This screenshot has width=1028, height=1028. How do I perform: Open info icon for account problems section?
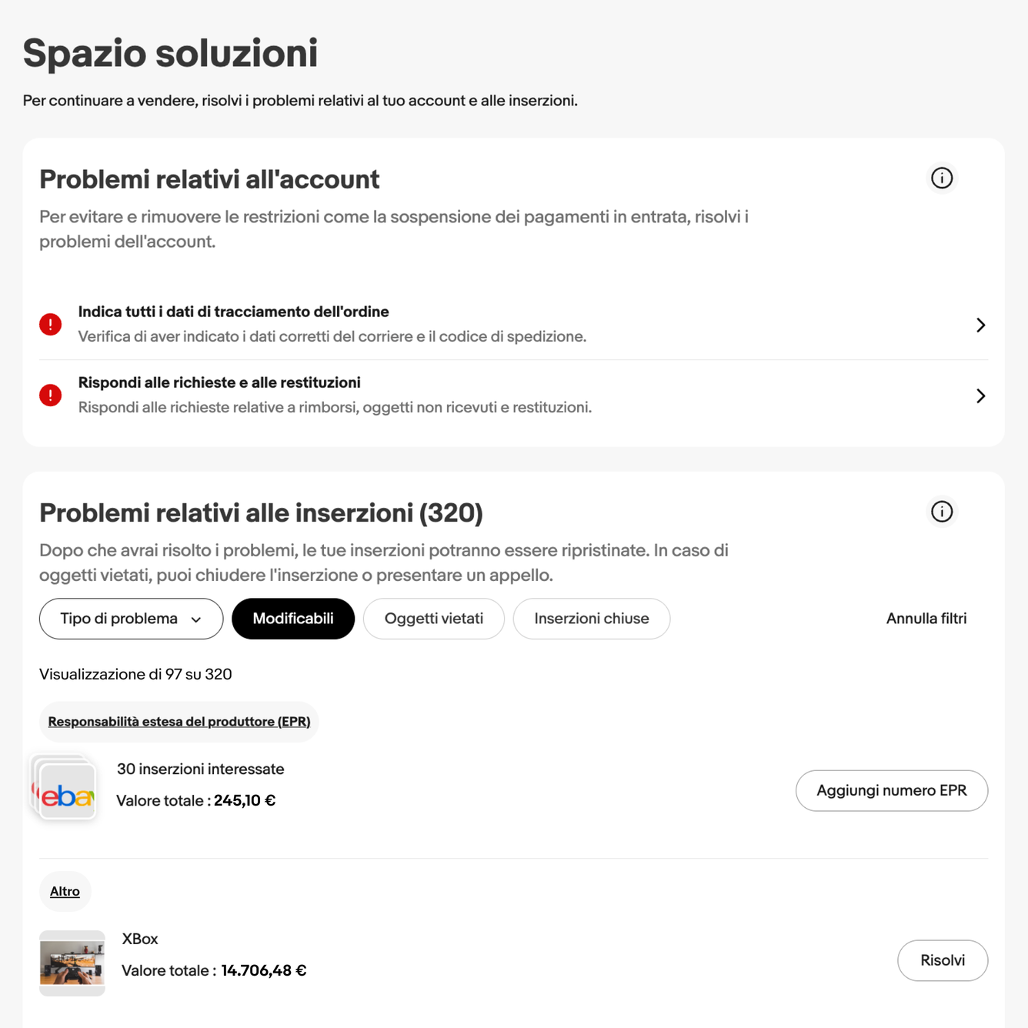pyautogui.click(x=942, y=178)
